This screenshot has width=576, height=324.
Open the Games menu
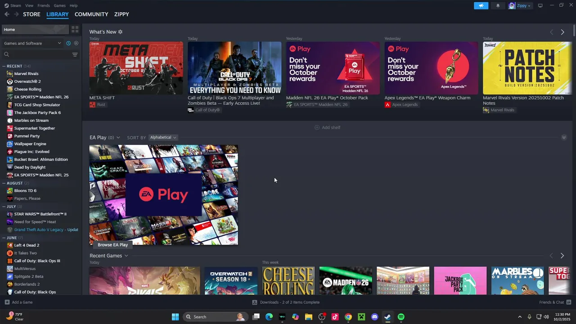click(x=59, y=5)
